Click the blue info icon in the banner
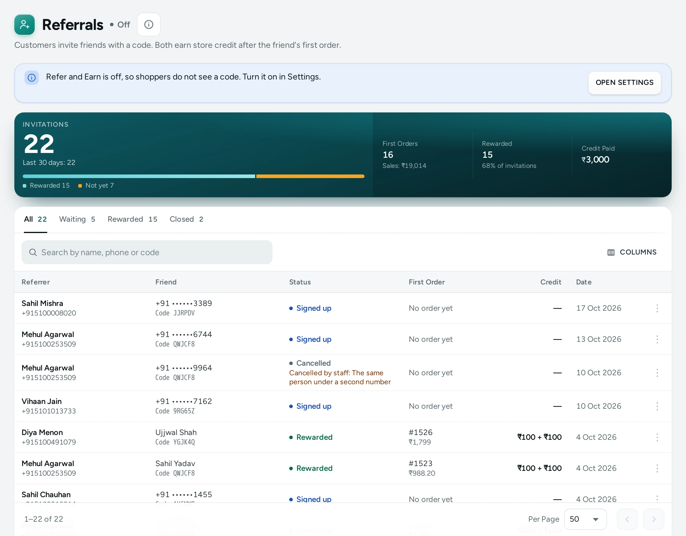Screen dimensions: 686x536 [32, 77]
